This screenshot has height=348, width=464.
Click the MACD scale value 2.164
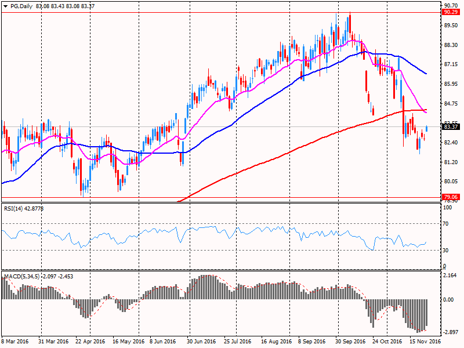(450, 275)
